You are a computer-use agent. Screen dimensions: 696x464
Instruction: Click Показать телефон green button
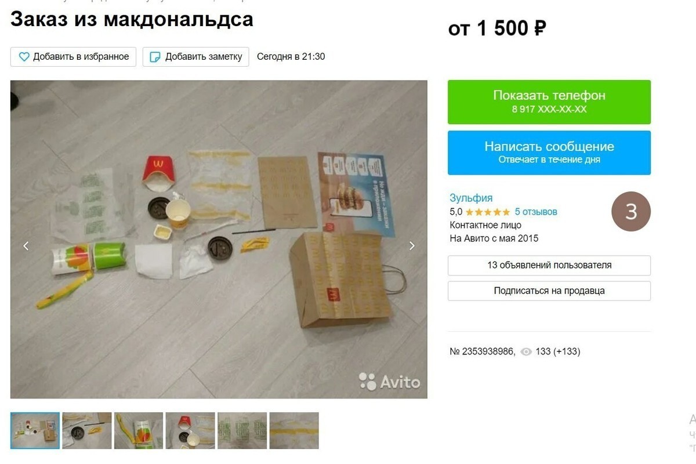click(x=549, y=102)
